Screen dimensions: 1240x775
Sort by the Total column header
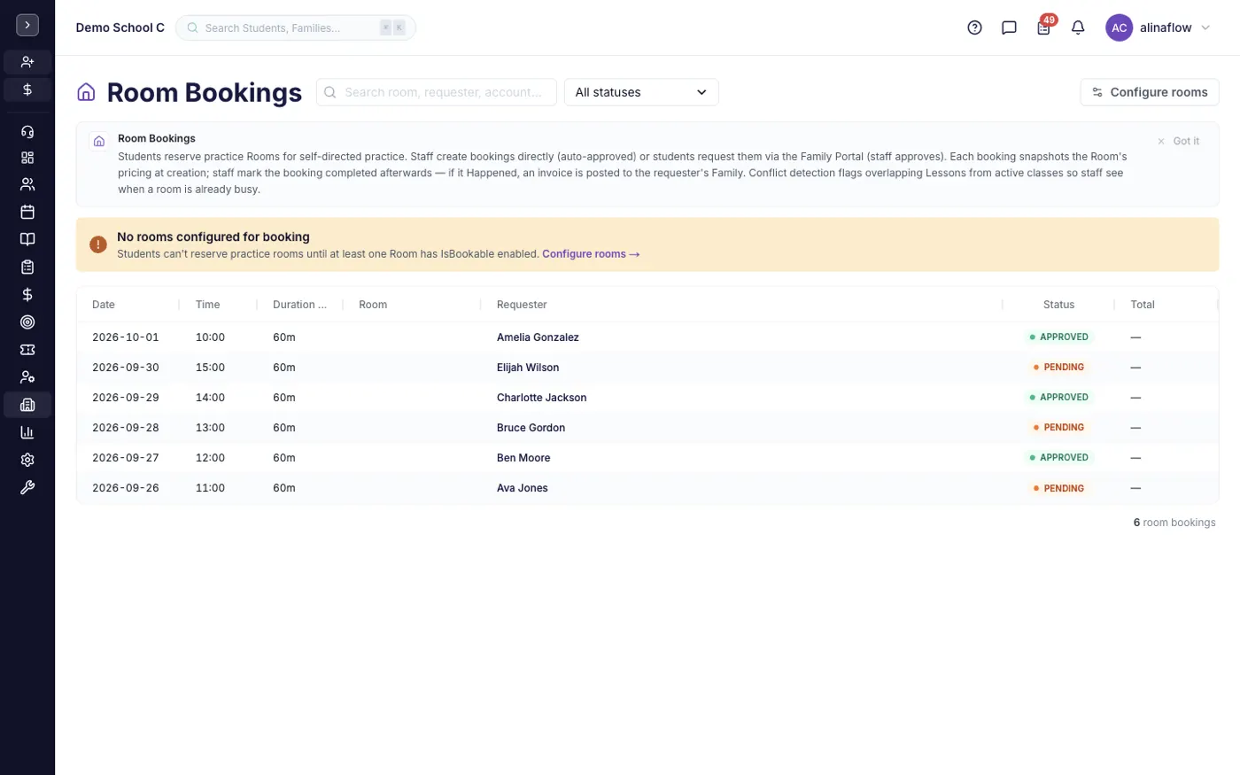click(x=1143, y=304)
